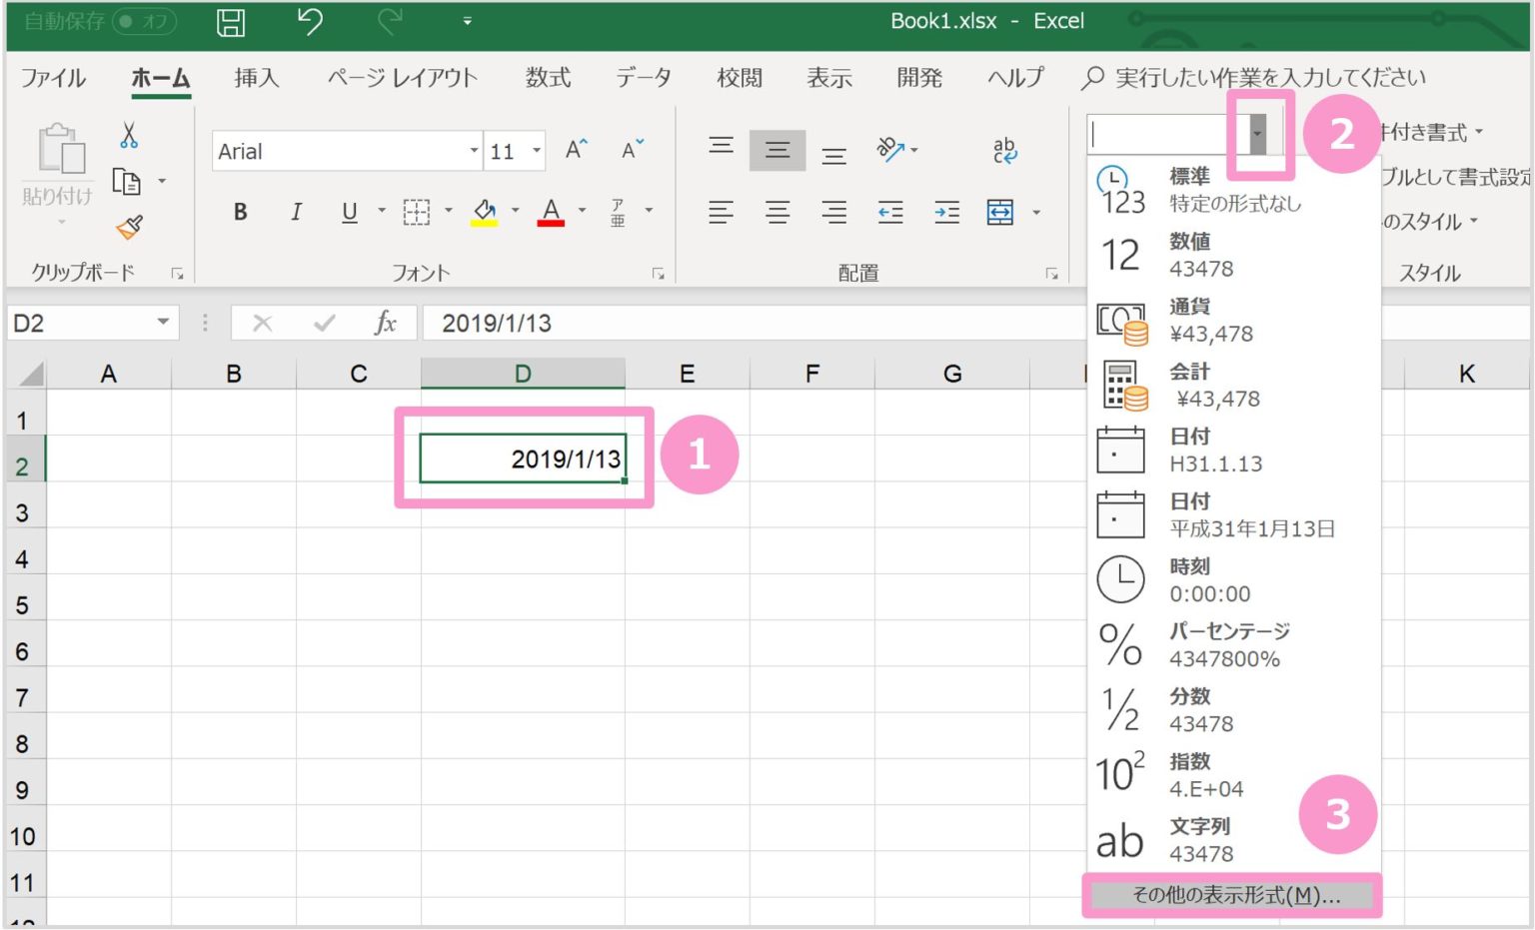This screenshot has width=1535, height=930.
Task: Decrease font size icon
Action: [x=633, y=150]
